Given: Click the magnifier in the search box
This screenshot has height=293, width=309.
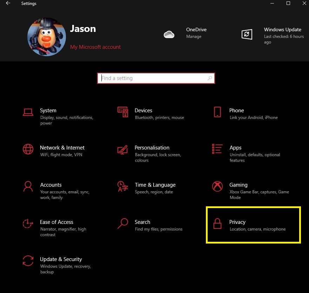Looking at the screenshot, I should tap(210, 78).
